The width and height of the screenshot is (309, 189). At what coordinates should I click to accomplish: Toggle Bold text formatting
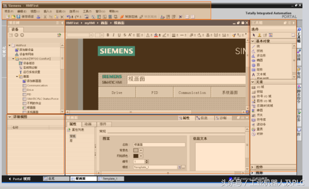[x=108, y=35]
